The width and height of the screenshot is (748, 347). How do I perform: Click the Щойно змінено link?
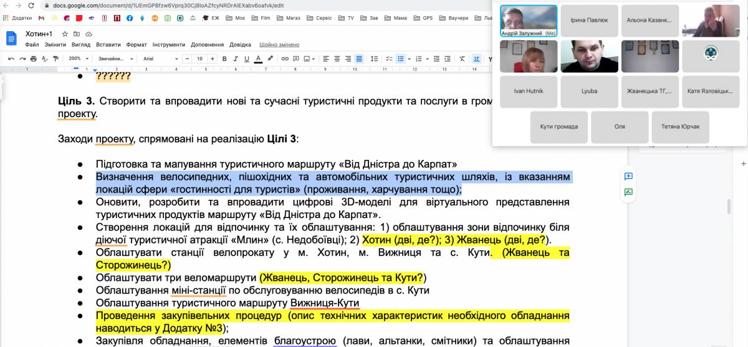pos(279,45)
